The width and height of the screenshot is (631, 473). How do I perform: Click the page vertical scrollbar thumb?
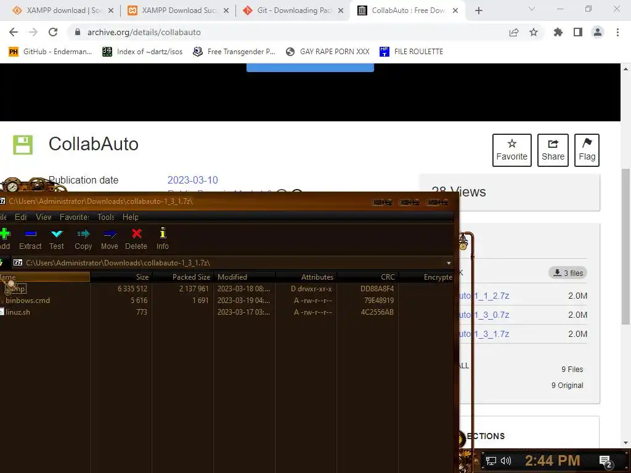[625, 246]
